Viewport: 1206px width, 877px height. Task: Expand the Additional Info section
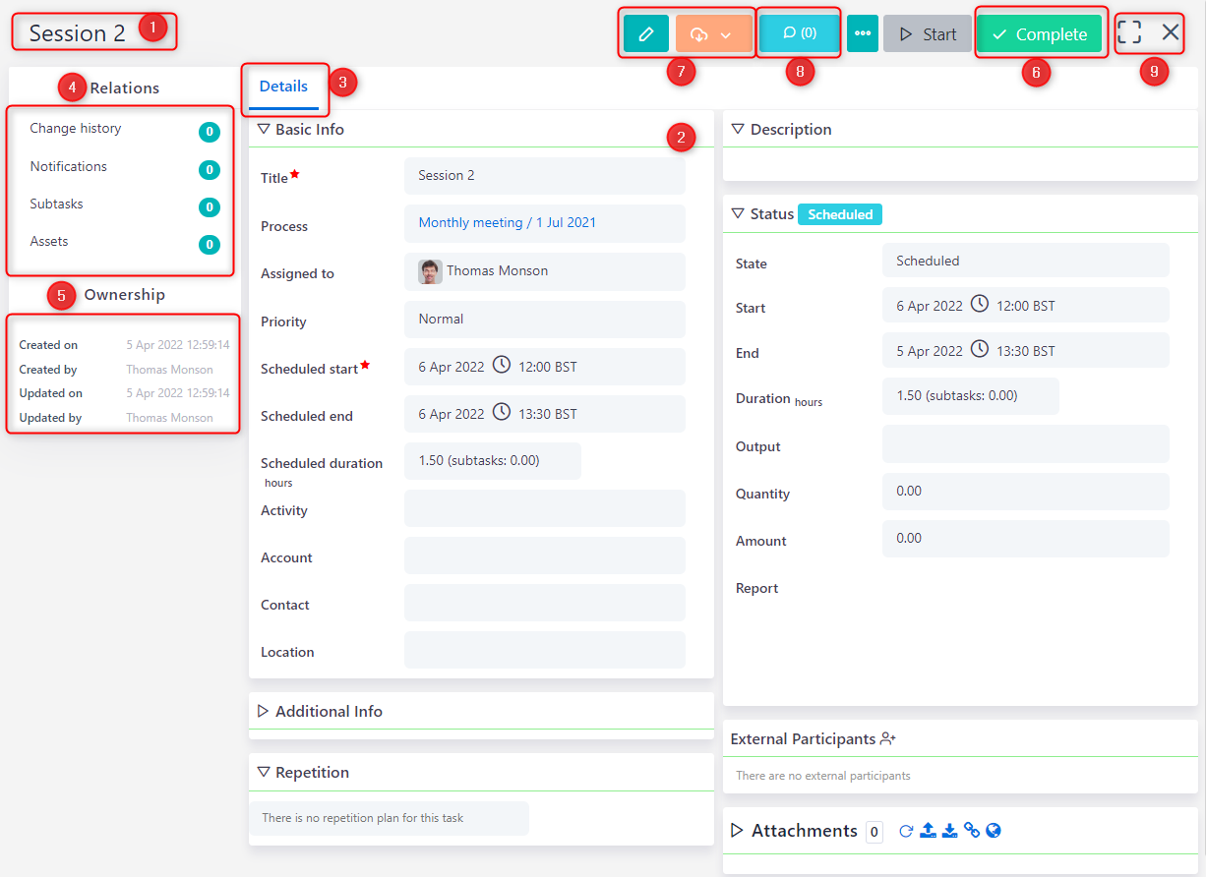click(264, 711)
